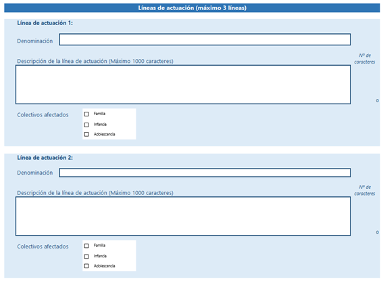Check Adolescencia under Línea de actuación 1

point(86,134)
